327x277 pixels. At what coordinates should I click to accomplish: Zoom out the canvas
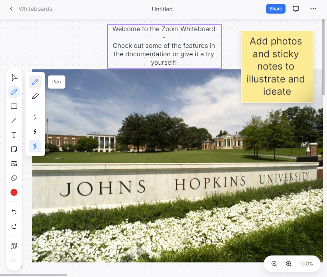(x=274, y=264)
